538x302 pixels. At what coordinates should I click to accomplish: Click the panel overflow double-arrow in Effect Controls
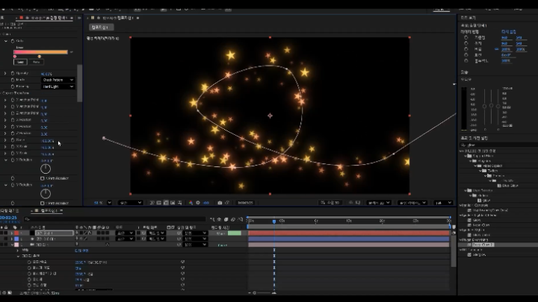coord(79,18)
